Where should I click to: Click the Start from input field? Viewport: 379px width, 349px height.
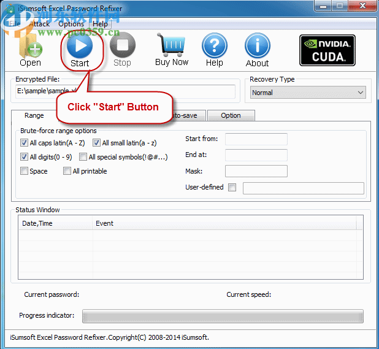click(256, 139)
